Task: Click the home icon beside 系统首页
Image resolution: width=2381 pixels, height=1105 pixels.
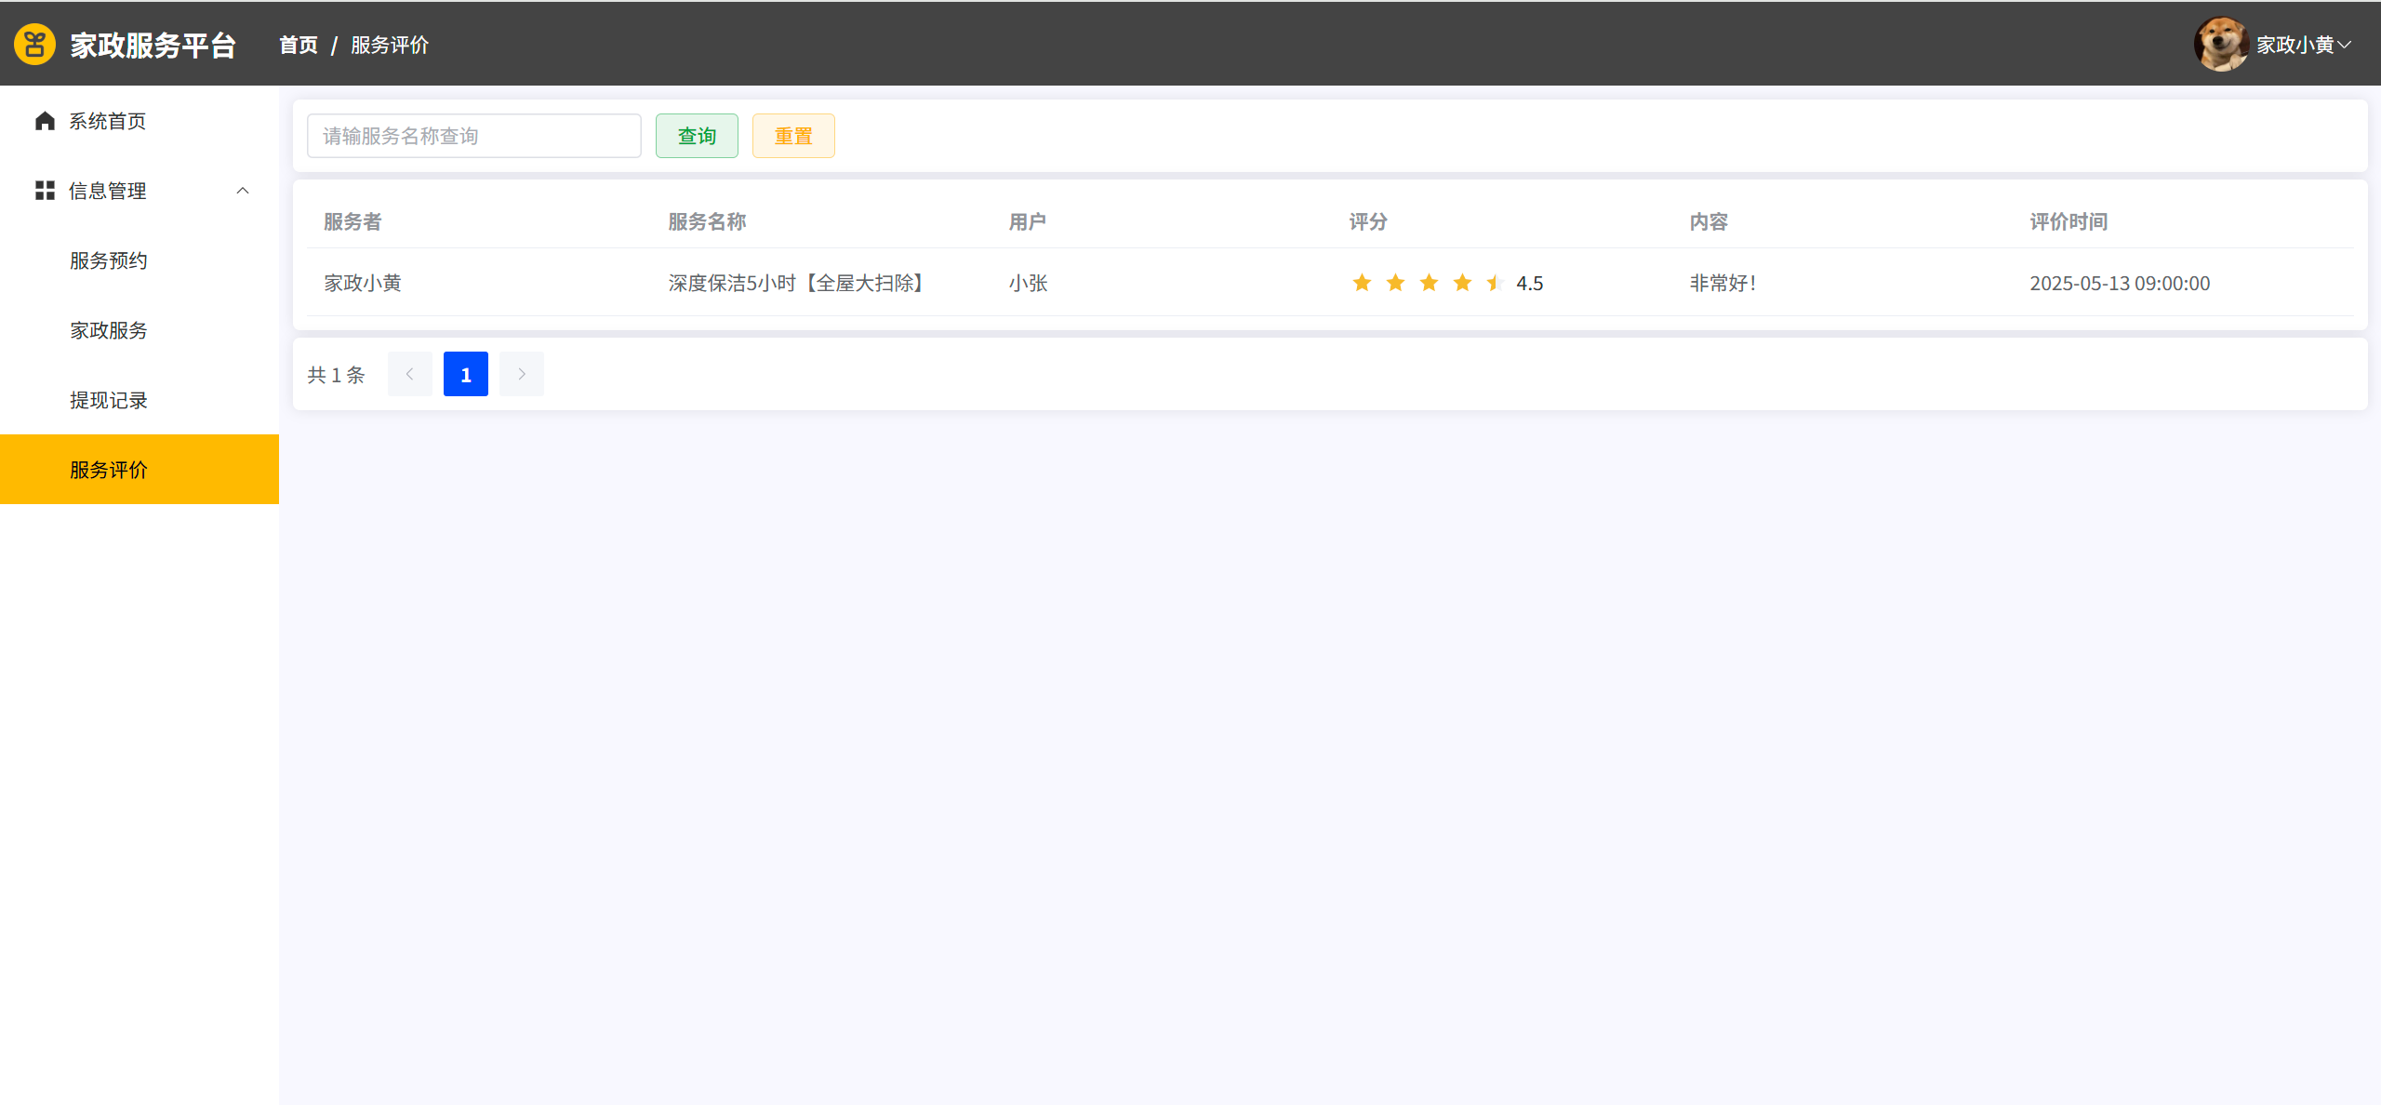Action: pyautogui.click(x=45, y=121)
